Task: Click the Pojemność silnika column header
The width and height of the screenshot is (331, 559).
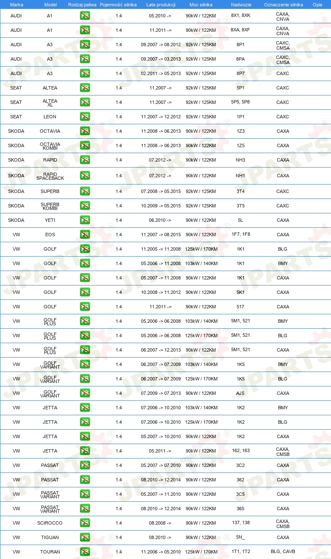Action: tap(119, 5)
